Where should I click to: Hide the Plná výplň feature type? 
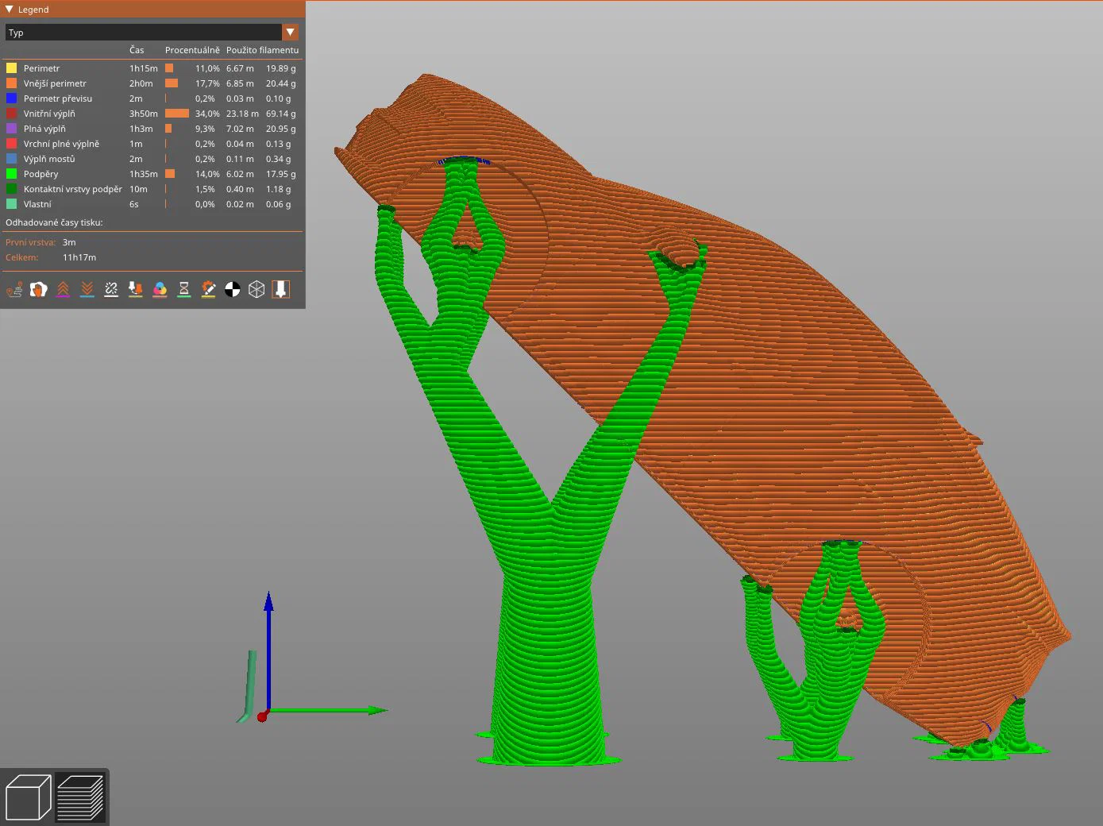44,129
